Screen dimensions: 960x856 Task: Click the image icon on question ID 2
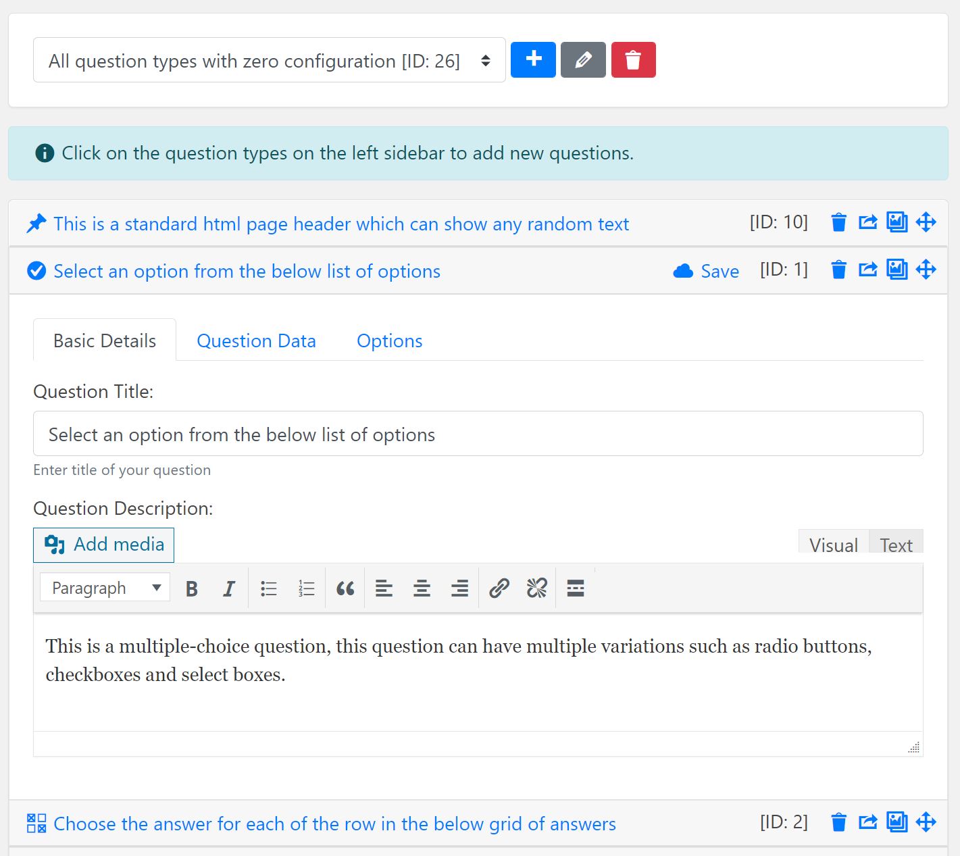tap(896, 822)
